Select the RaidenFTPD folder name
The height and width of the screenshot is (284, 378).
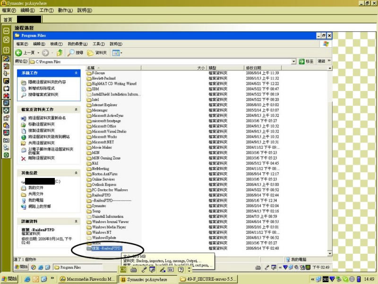click(101, 195)
